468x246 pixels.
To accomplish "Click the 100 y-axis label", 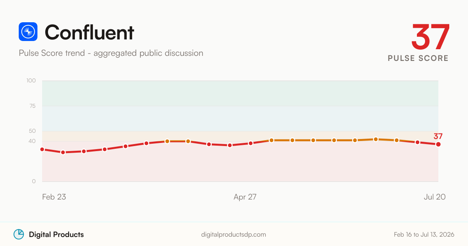I will (31, 81).
